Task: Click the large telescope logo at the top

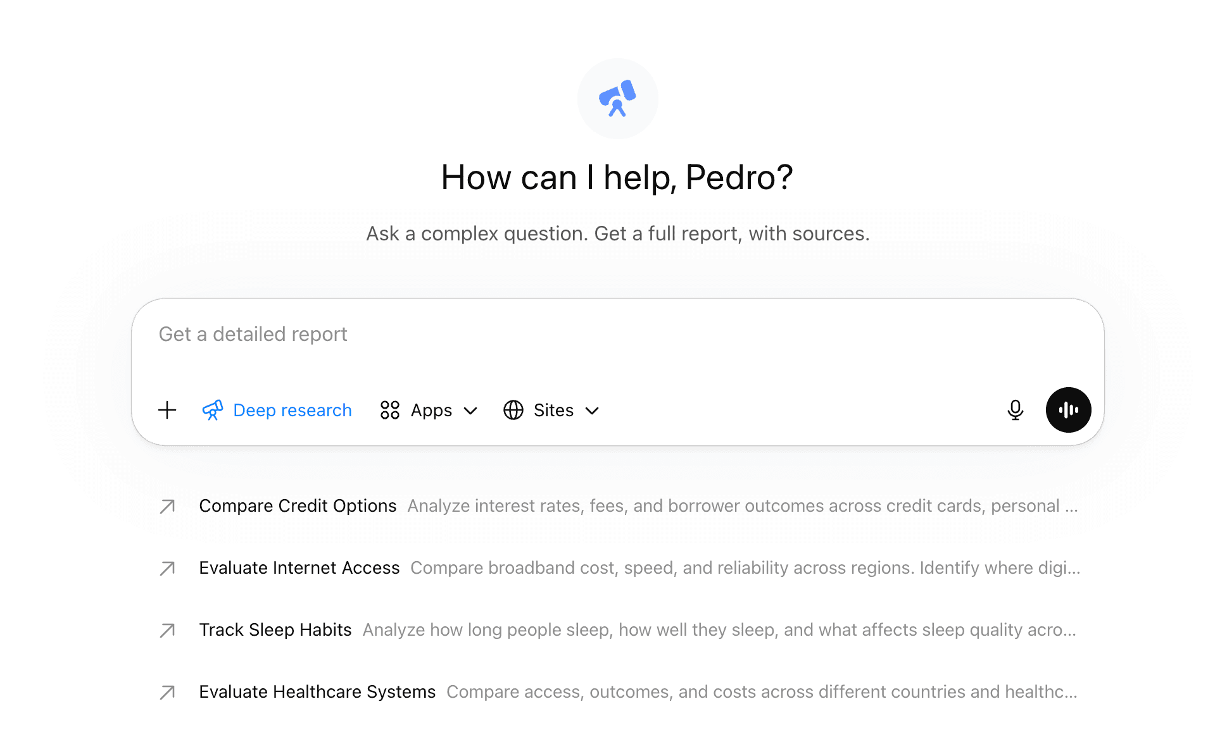Action: point(617,99)
